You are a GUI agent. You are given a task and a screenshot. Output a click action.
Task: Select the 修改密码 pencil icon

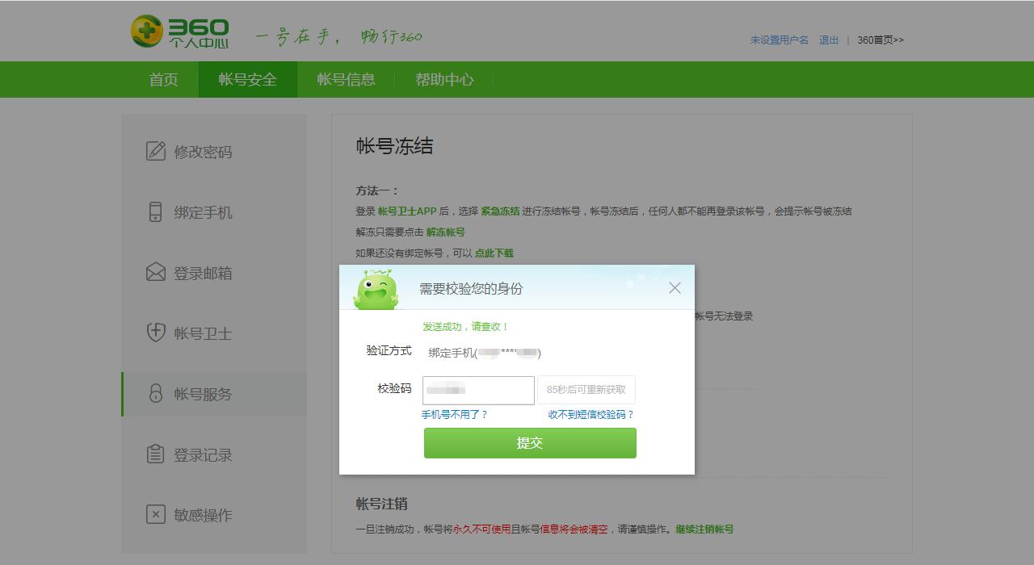click(x=155, y=153)
